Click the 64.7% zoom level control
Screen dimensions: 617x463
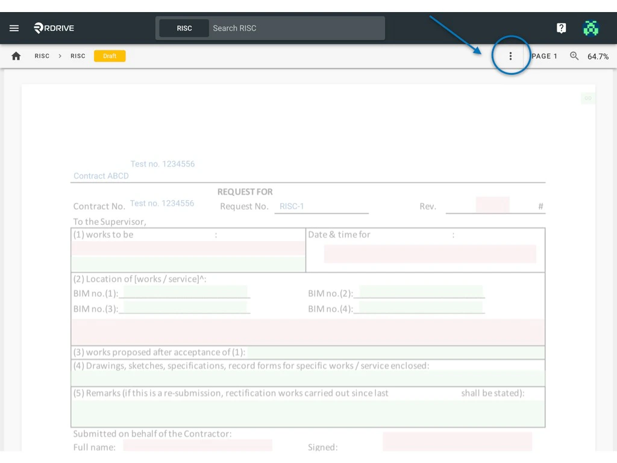[598, 56]
